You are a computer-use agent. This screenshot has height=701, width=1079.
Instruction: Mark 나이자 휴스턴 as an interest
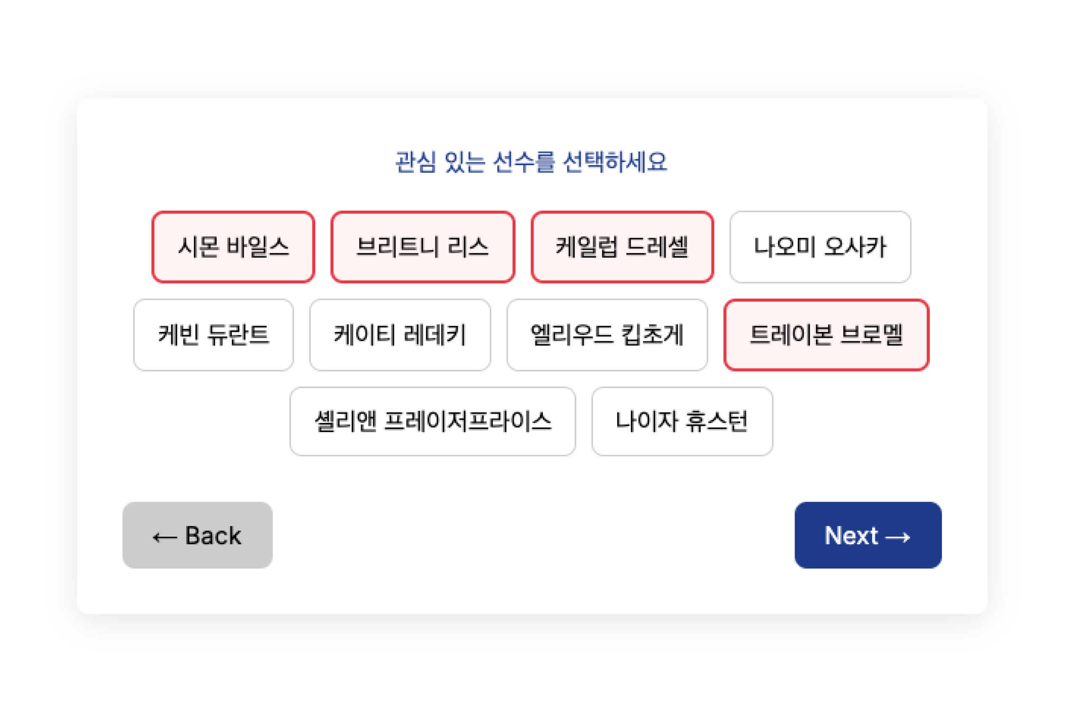pyautogui.click(x=682, y=421)
